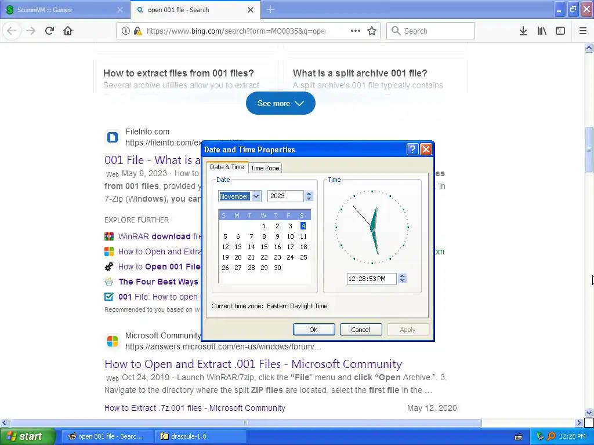The image size is (594, 445).
Task: Open Firefox downloads arrow icon
Action: 523,31
